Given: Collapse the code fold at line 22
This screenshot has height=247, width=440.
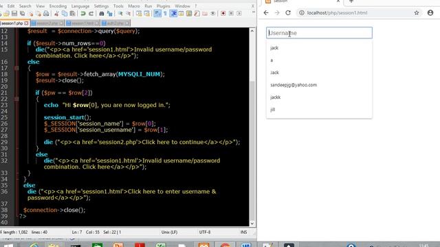Looking at the screenshot, I should click(16, 99).
